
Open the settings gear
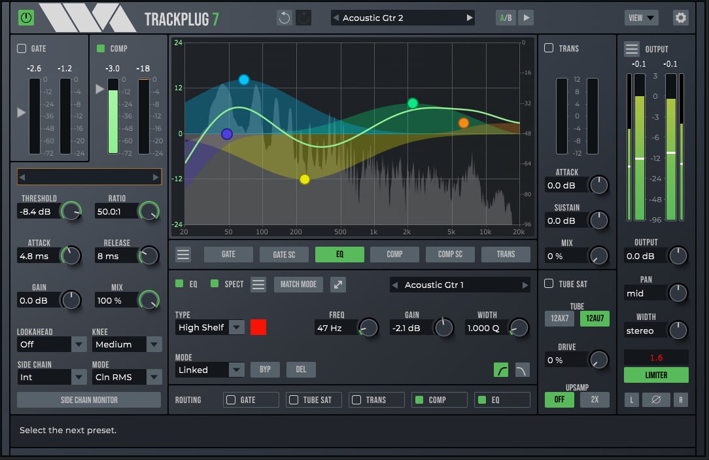click(680, 18)
